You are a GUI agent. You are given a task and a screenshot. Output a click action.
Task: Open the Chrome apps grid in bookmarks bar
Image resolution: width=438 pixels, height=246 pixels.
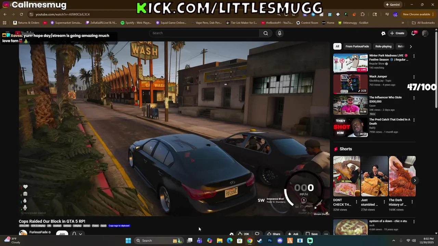(4, 23)
